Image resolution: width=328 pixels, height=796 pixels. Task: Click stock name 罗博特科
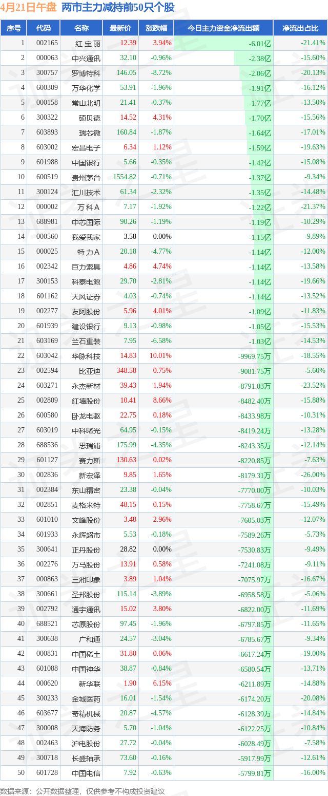(86, 73)
